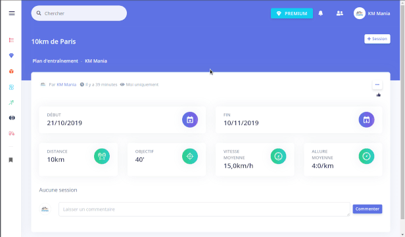Click the eye icon beside Moi uniquement
This screenshot has width=405, height=237.
(x=122, y=85)
